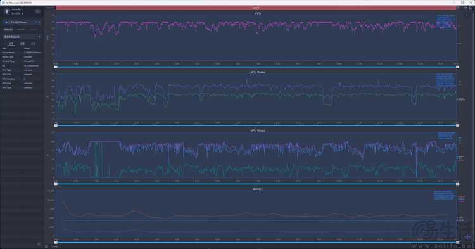The height and width of the screenshot is (249, 475).
Task: Click the folder icon in top-right toolbar
Action: (466, 8)
